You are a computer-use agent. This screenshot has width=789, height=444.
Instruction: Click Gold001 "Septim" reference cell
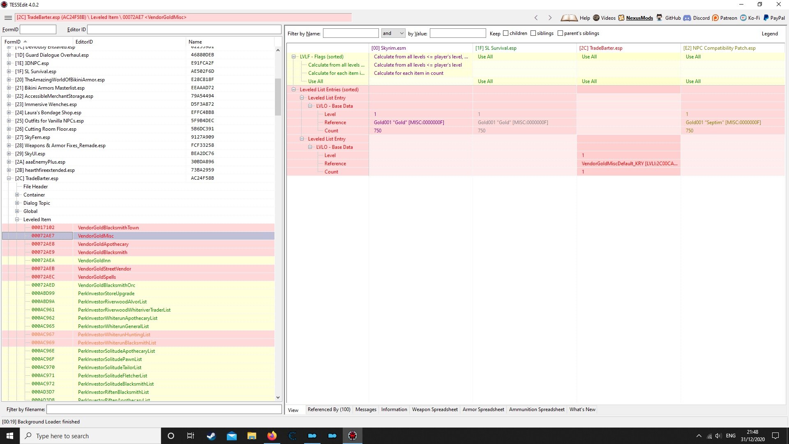733,123
